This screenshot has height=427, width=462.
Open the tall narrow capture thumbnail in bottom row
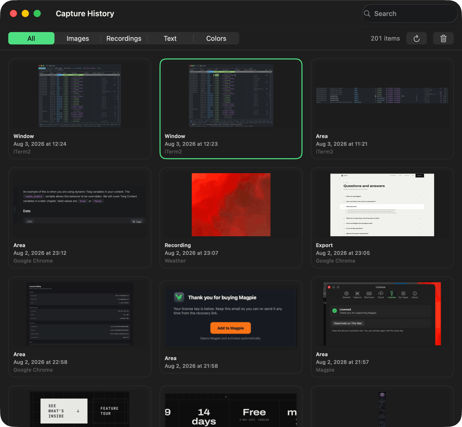coord(382,409)
